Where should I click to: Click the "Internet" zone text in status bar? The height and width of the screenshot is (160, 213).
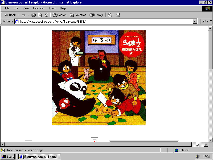tap(184, 150)
